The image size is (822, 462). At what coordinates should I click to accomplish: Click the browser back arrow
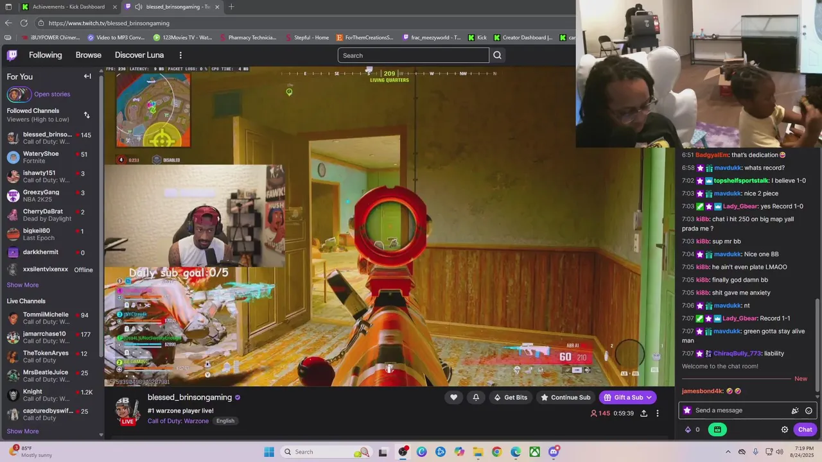pos(8,23)
